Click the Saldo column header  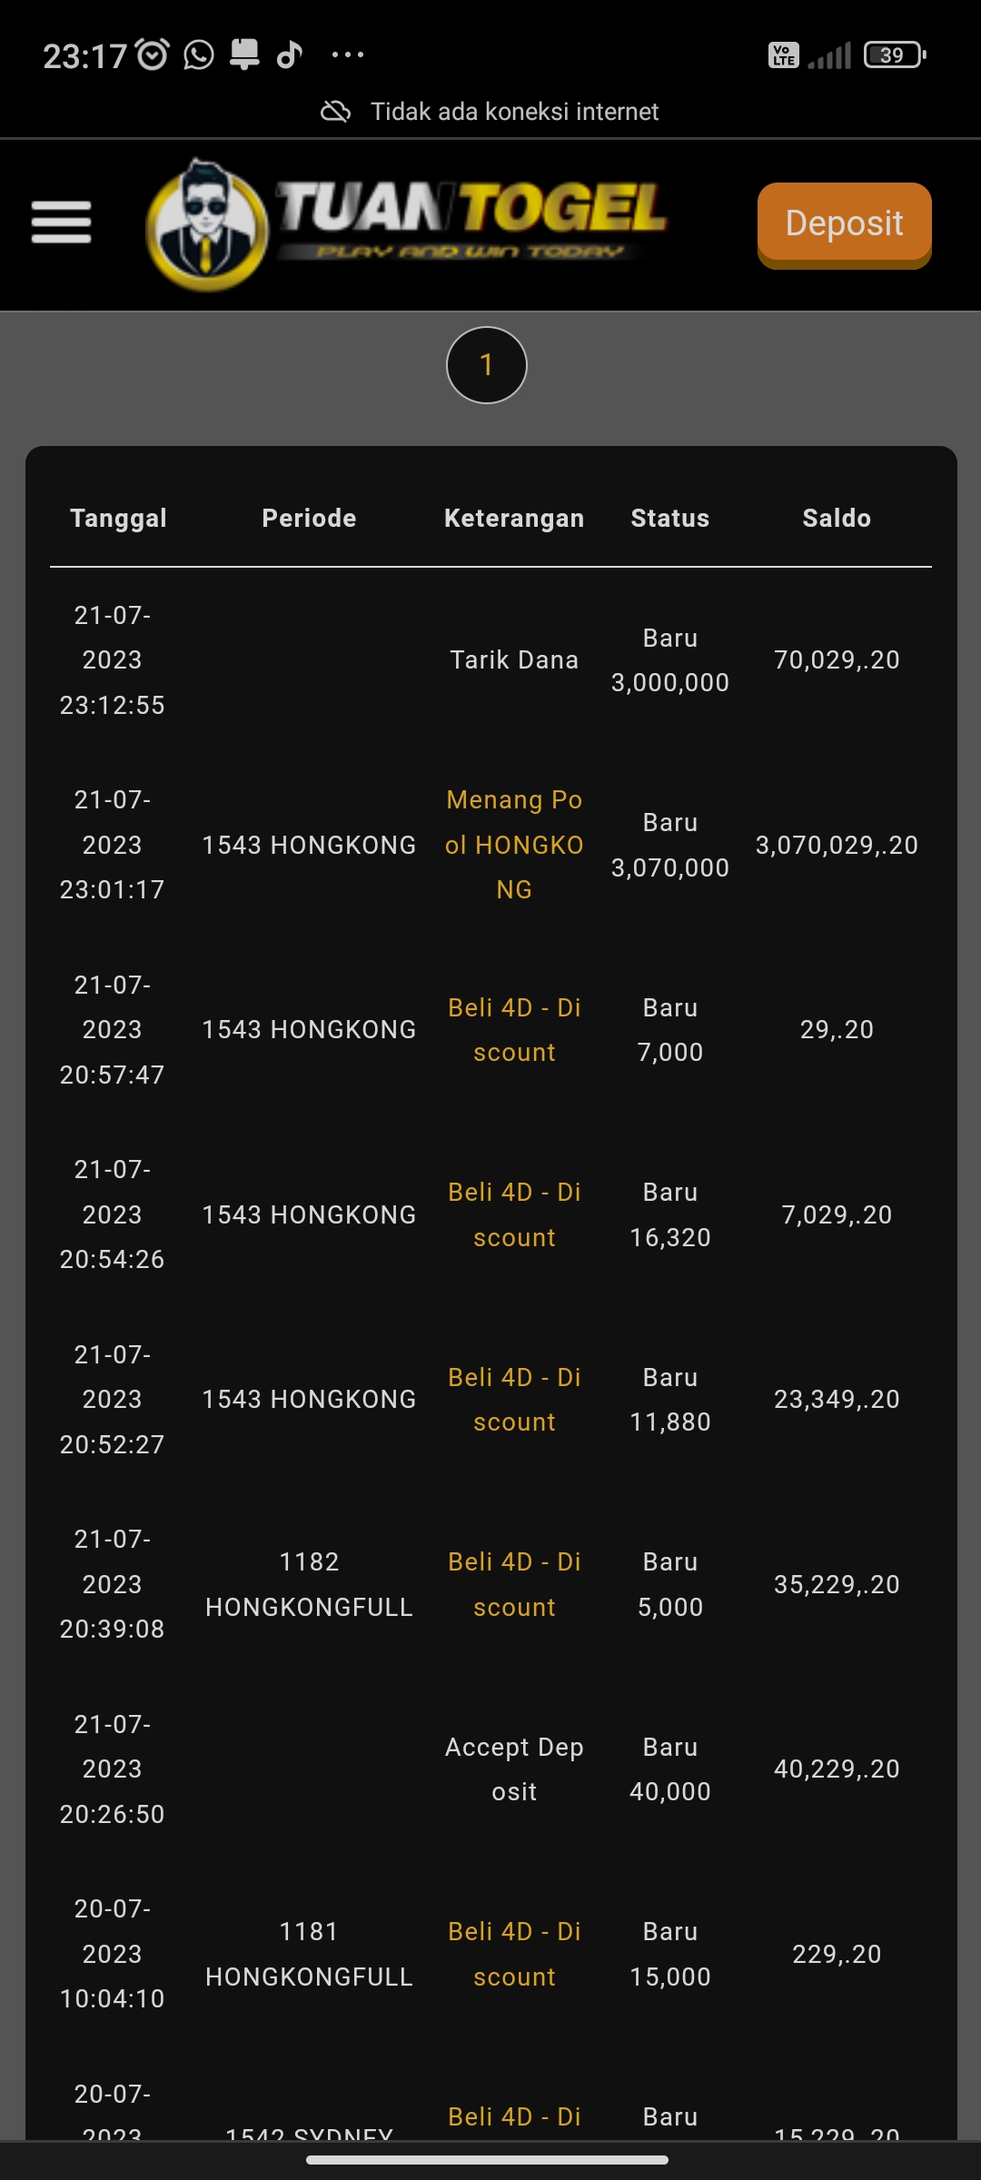pos(837,518)
